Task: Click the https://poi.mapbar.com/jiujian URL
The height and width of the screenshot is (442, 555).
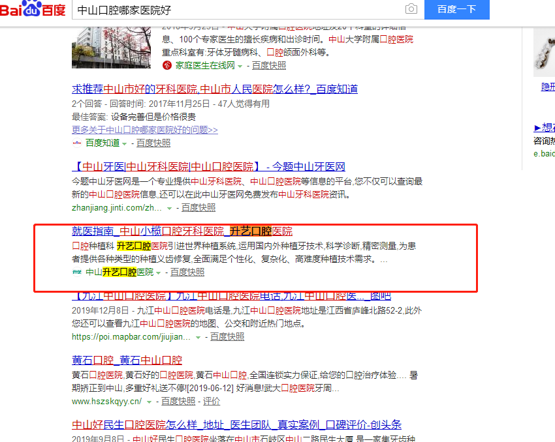Action: point(131,336)
